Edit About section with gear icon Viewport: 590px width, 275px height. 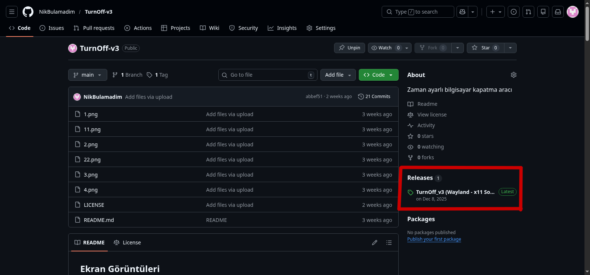point(513,75)
